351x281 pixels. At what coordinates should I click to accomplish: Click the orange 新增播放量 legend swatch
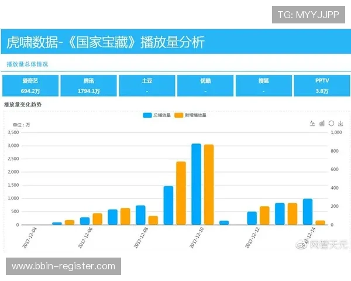[179, 115]
